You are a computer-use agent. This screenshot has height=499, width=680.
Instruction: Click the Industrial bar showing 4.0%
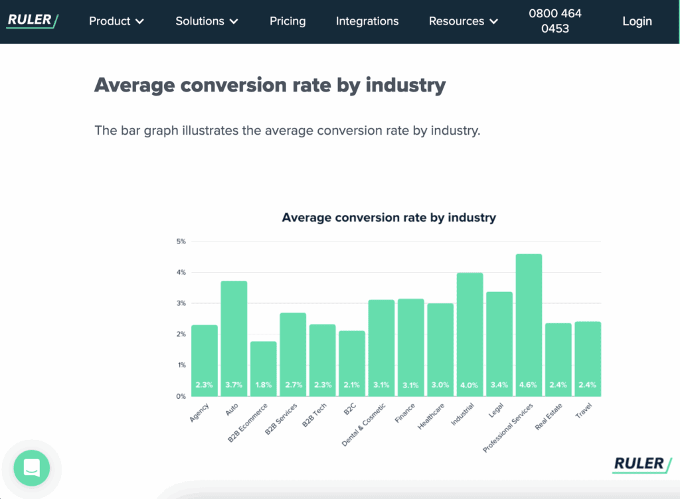(x=469, y=334)
